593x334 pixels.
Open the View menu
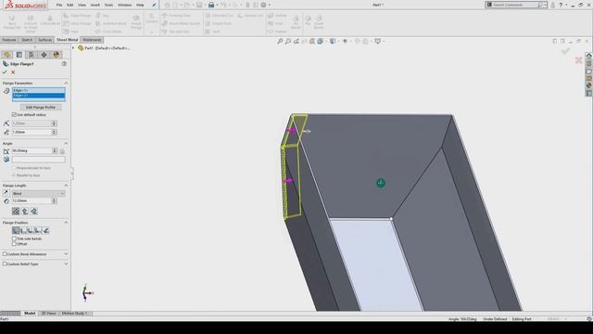pyautogui.click(x=82, y=5)
